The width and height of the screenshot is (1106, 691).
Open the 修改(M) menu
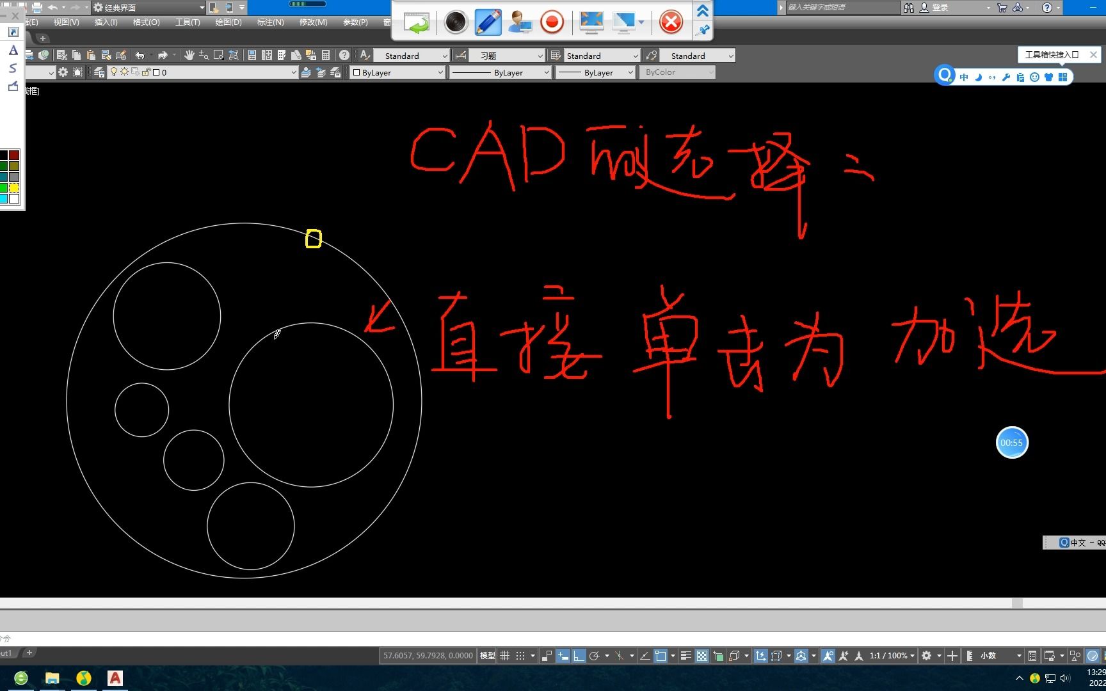pos(313,22)
